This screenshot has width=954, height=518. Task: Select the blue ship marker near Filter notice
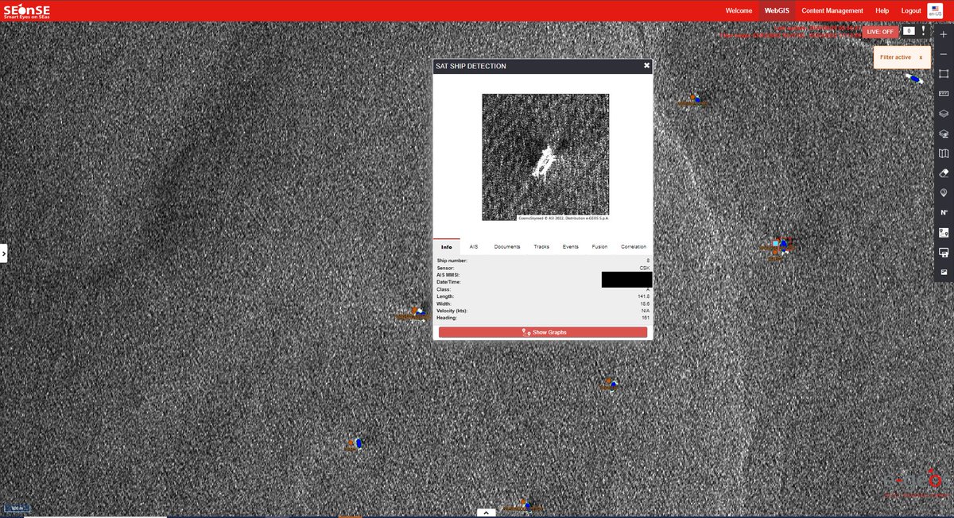tap(915, 79)
